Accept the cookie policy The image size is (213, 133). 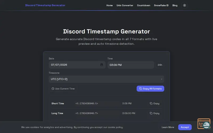pyautogui.click(x=185, y=127)
